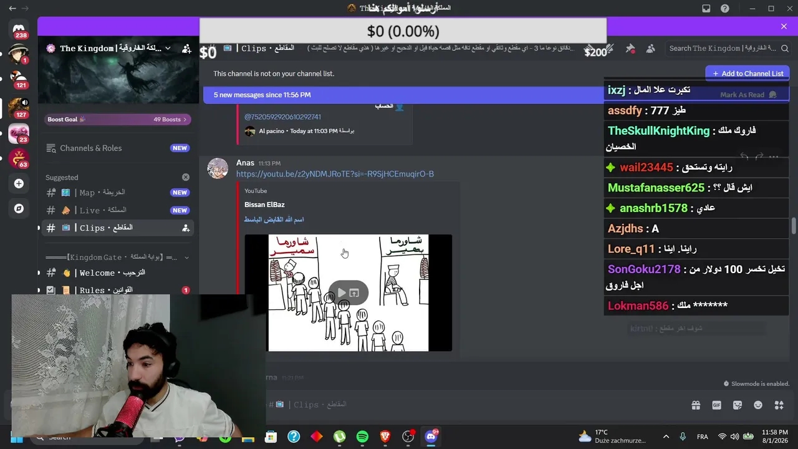Click the @7520592920610292741 mention
This screenshot has width=798, height=449.
click(x=282, y=117)
